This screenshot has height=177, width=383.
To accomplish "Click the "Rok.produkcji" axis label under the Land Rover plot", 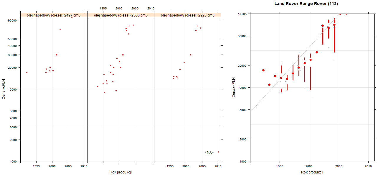I will 312,172.
